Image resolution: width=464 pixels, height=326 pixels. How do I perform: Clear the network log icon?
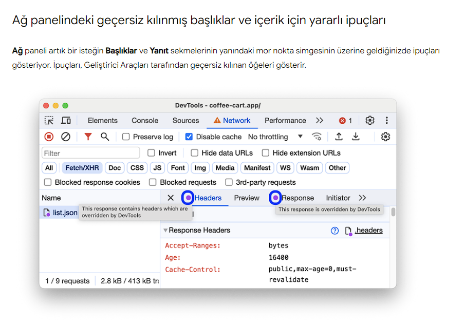click(x=66, y=137)
